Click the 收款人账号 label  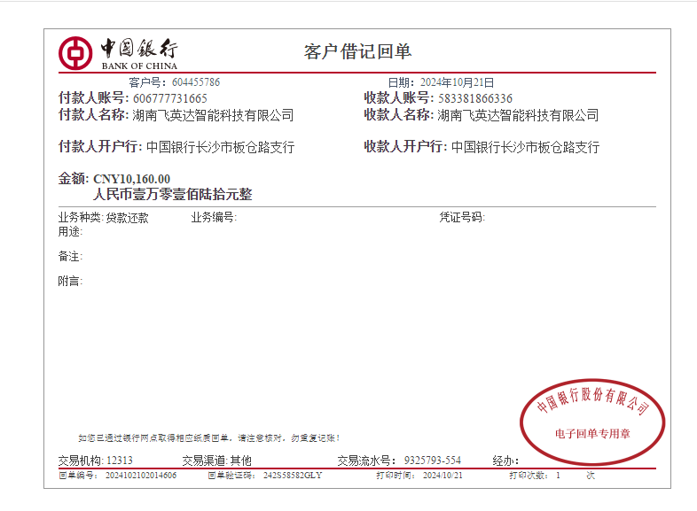(x=399, y=97)
